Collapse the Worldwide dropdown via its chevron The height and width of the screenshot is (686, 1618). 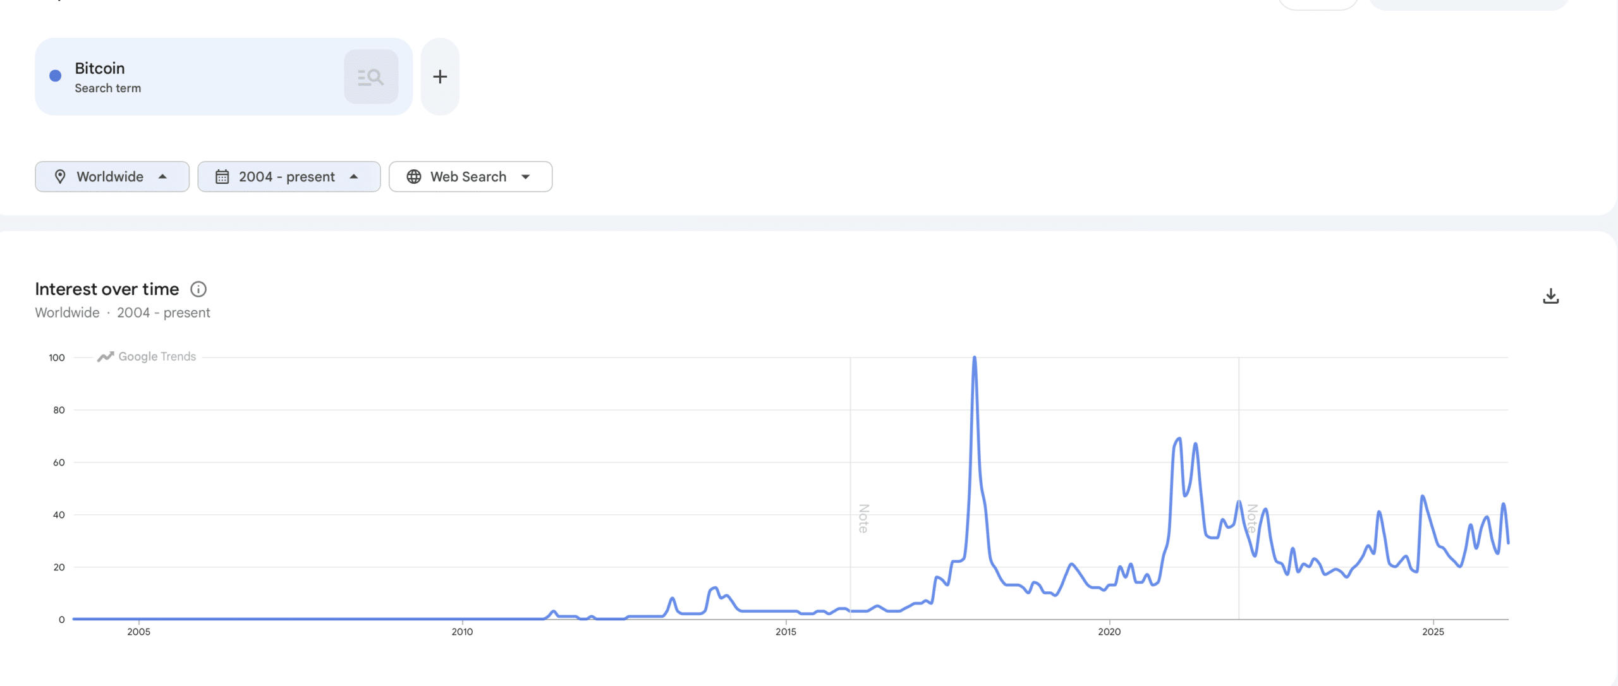[163, 176]
